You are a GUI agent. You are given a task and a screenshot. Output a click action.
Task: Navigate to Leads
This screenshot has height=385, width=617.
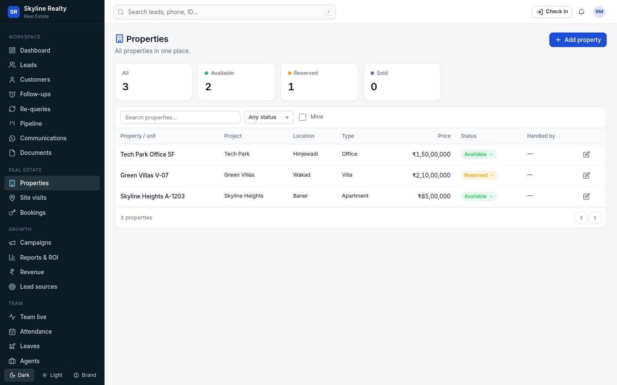click(x=52, y=65)
